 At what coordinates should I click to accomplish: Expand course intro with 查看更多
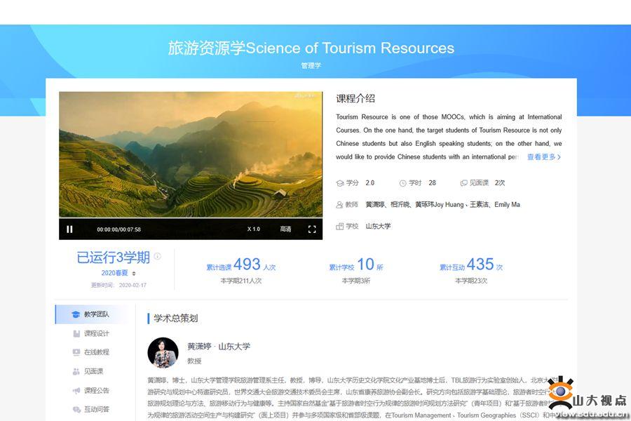click(543, 157)
